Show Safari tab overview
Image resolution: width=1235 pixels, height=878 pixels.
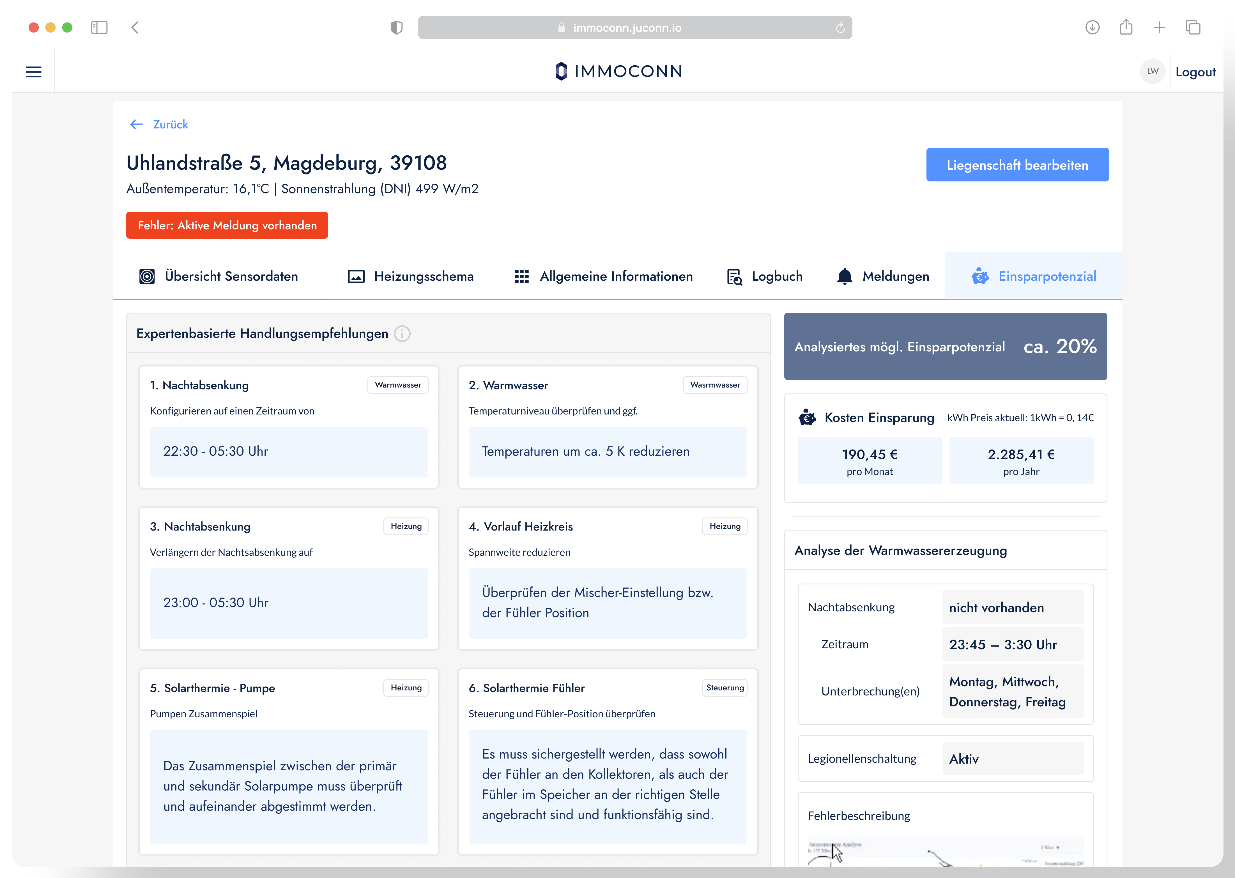1193,27
